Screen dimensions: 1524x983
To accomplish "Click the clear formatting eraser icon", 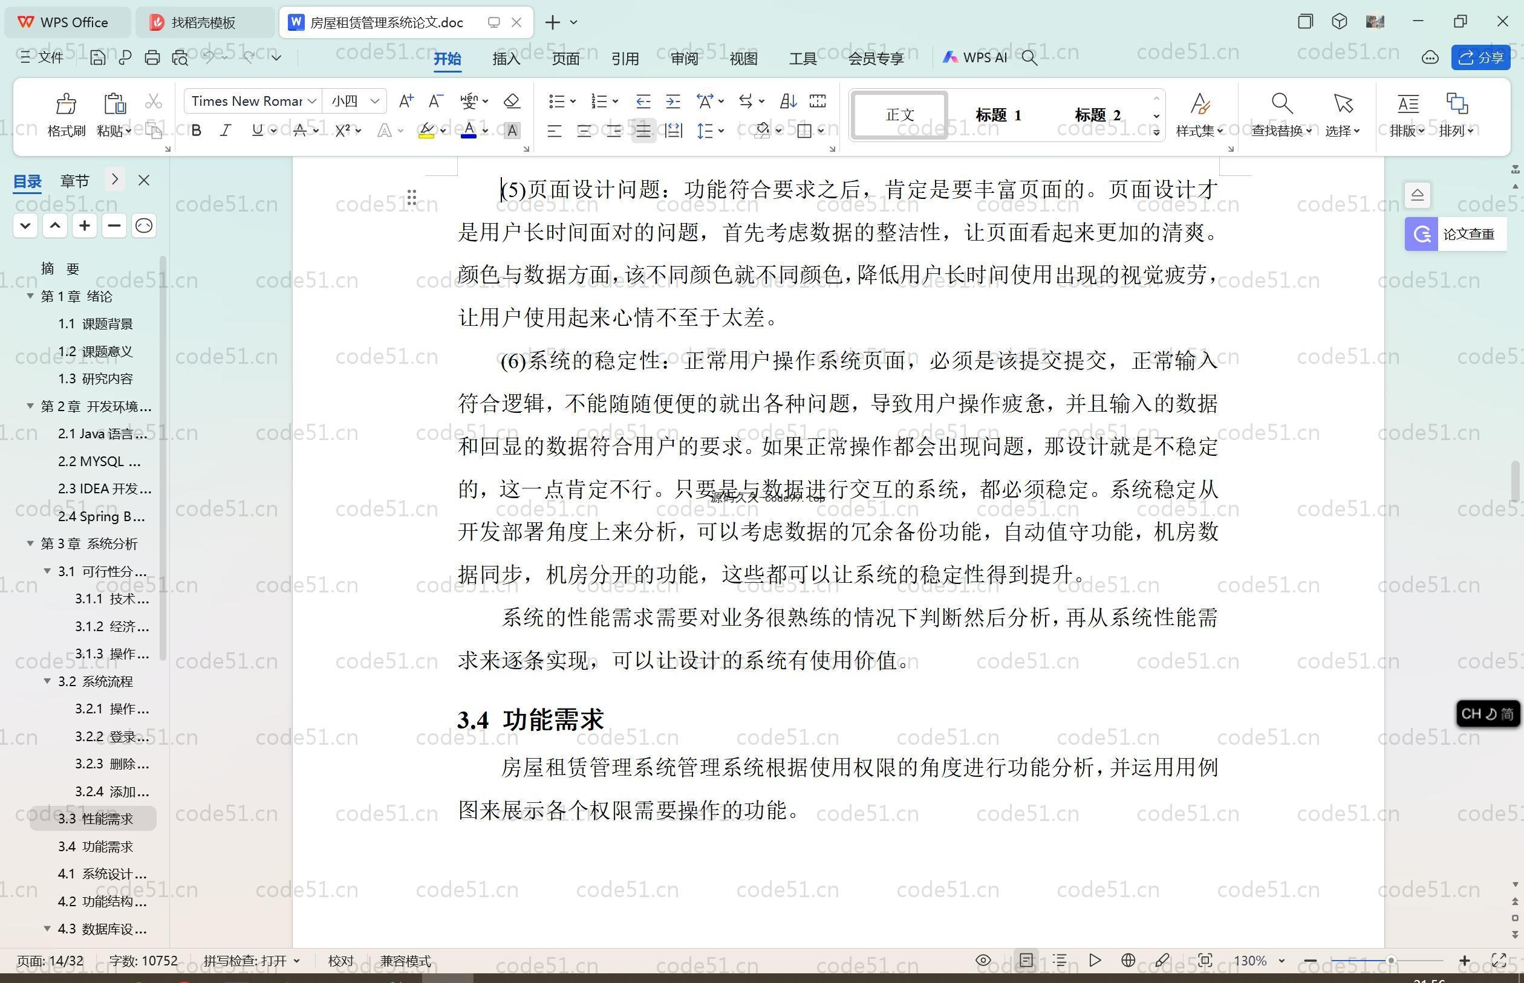I will [x=512, y=101].
